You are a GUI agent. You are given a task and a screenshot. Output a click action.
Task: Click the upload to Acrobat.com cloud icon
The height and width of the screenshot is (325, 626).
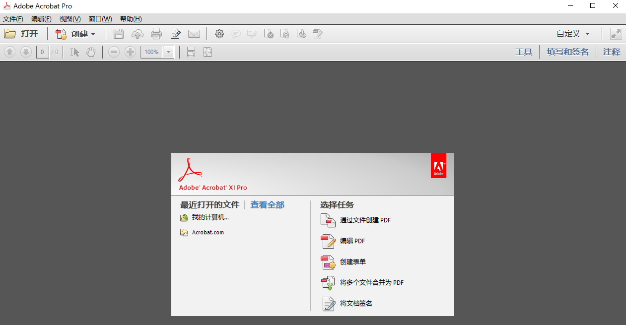[138, 34]
